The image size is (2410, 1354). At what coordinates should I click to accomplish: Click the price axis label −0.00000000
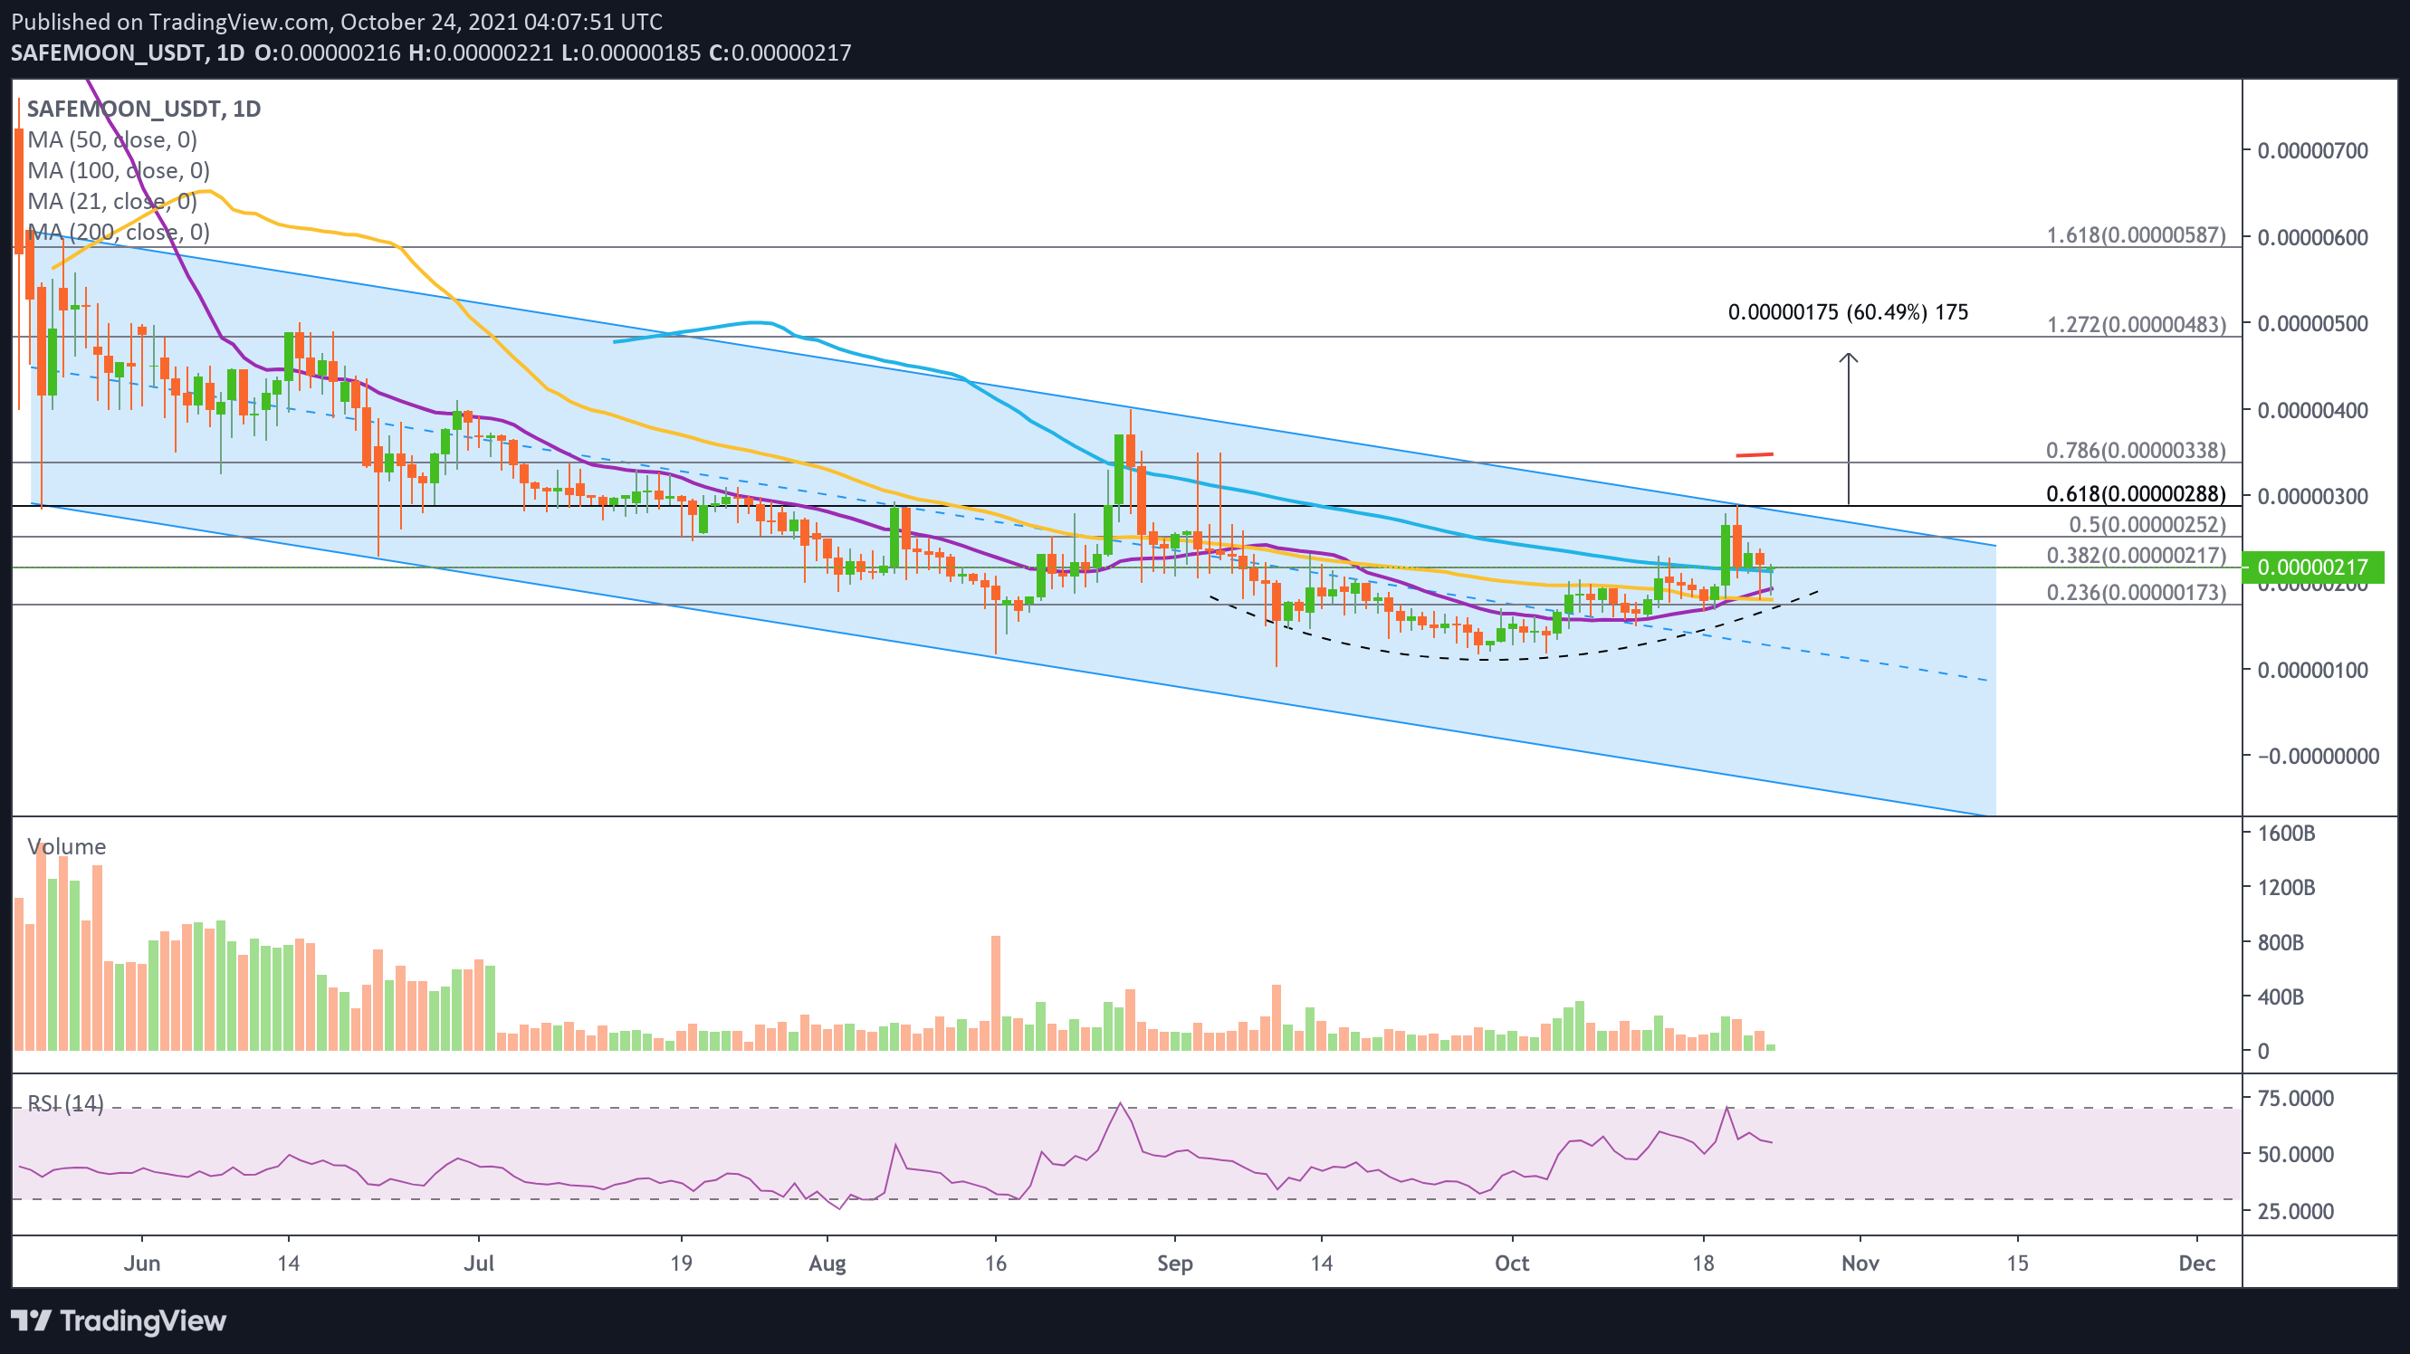[x=2319, y=757]
